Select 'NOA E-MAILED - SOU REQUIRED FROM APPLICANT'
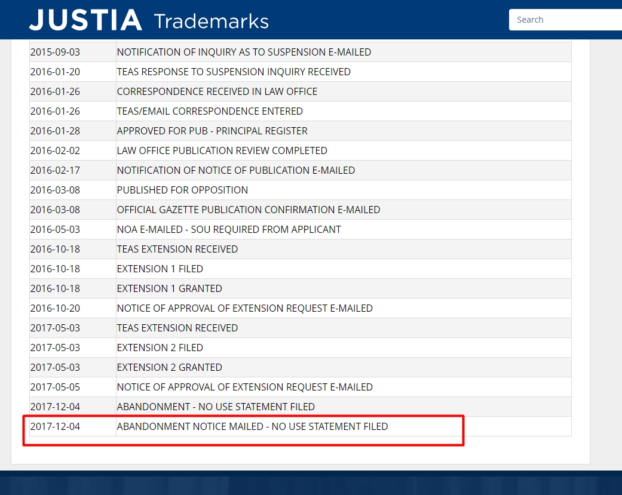622x495 pixels. point(229,229)
